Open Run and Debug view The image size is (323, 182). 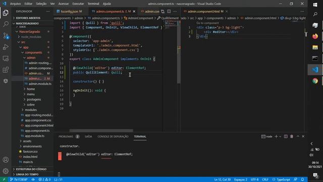pos(6,47)
